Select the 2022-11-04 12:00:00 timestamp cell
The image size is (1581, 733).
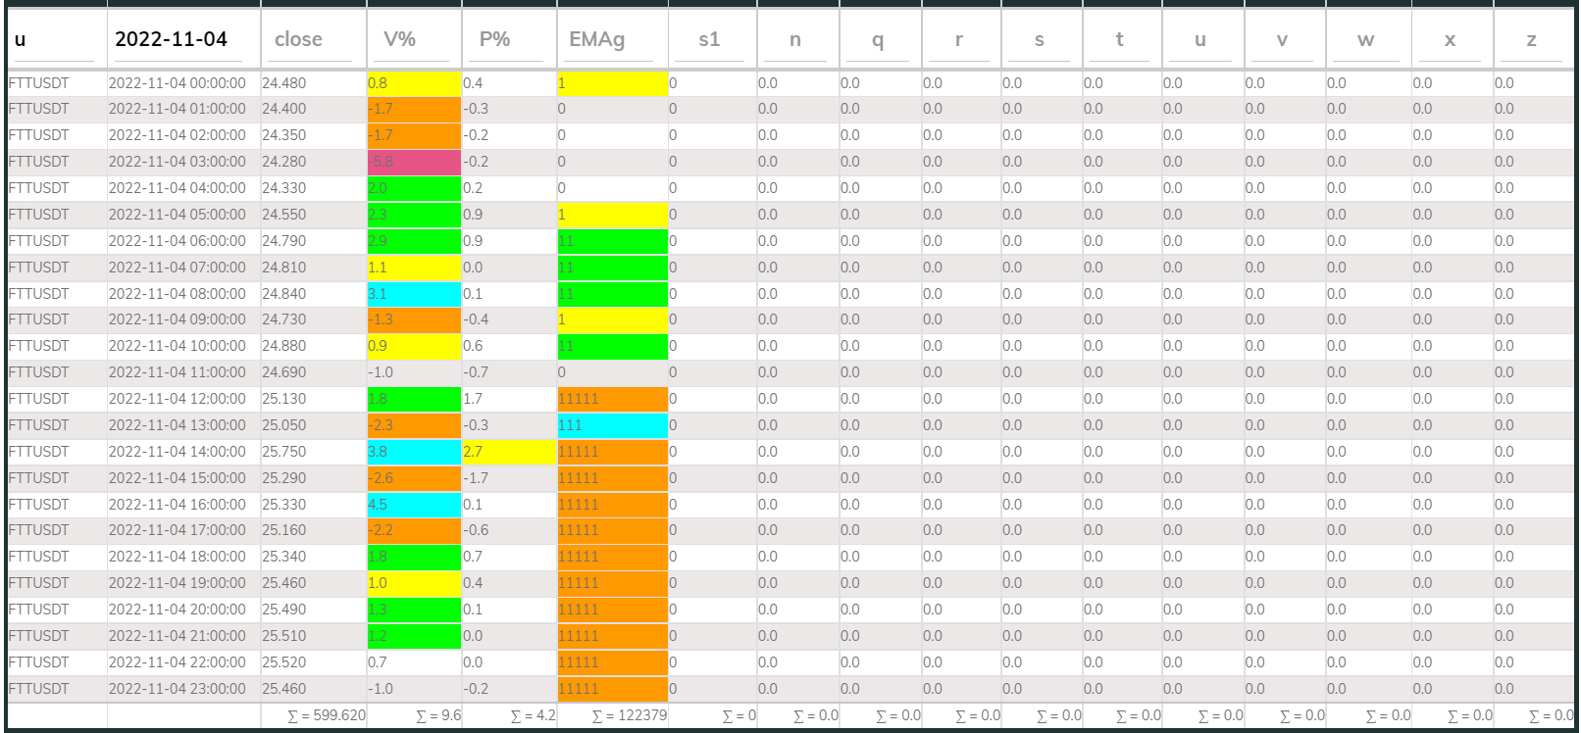[x=181, y=399]
